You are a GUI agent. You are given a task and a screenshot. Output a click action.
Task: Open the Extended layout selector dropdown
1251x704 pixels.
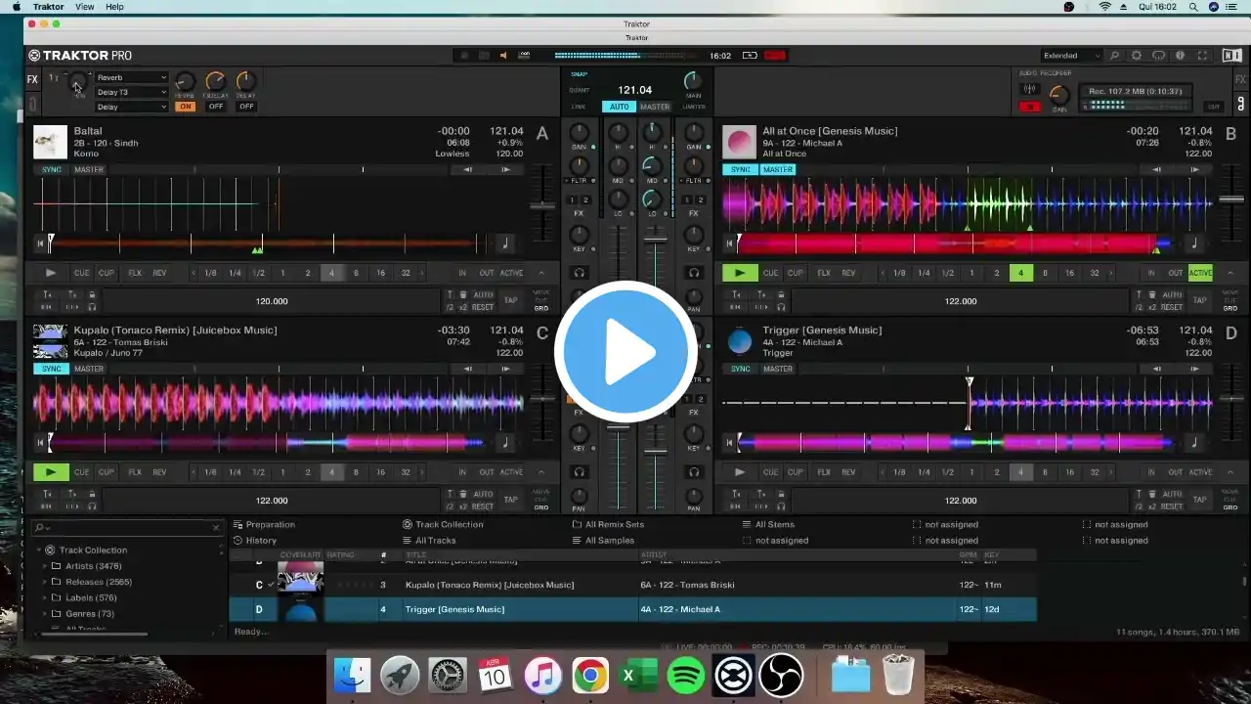[1070, 56]
